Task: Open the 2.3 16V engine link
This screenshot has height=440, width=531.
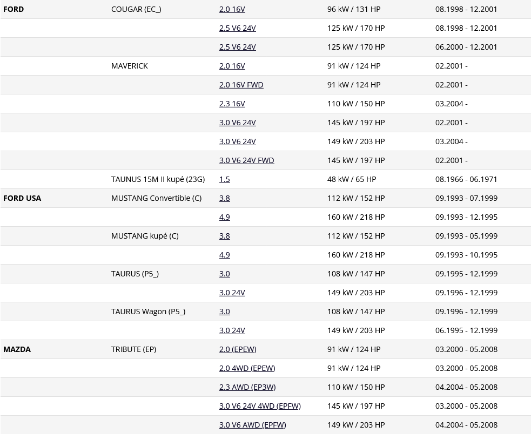Action: [232, 104]
